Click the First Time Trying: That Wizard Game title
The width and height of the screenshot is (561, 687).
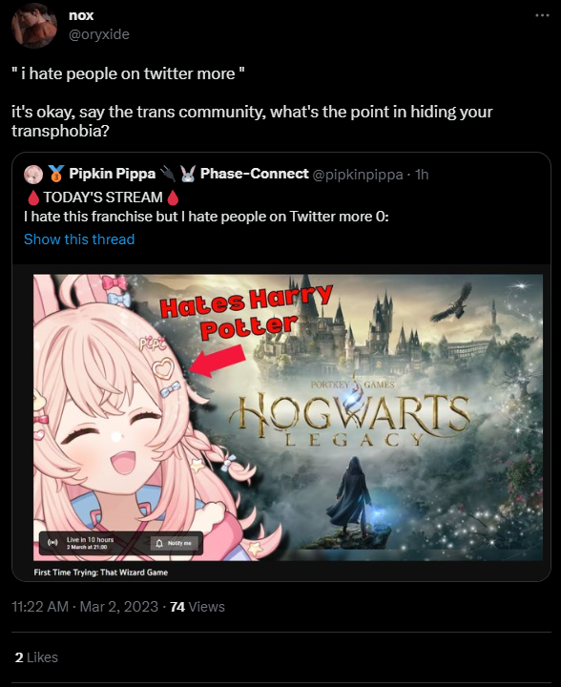[x=101, y=572]
